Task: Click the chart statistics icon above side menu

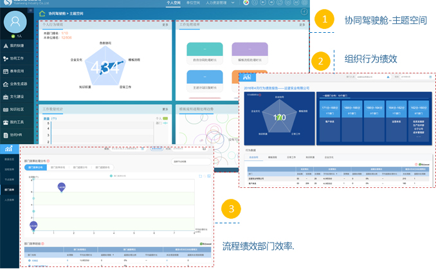Action: tap(10, 151)
